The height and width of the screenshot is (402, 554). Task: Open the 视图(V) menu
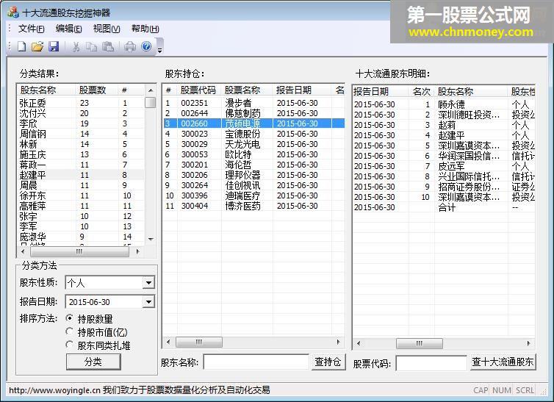tap(107, 29)
